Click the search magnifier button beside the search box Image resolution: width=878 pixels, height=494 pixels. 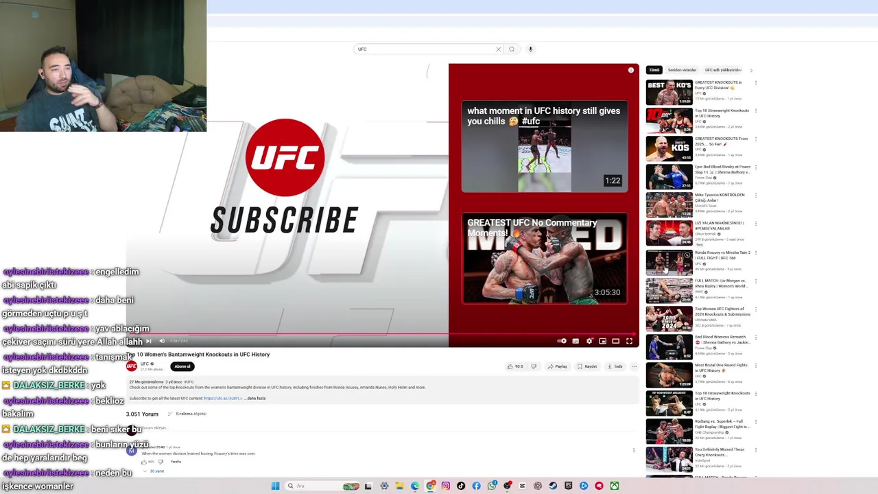pyautogui.click(x=511, y=49)
